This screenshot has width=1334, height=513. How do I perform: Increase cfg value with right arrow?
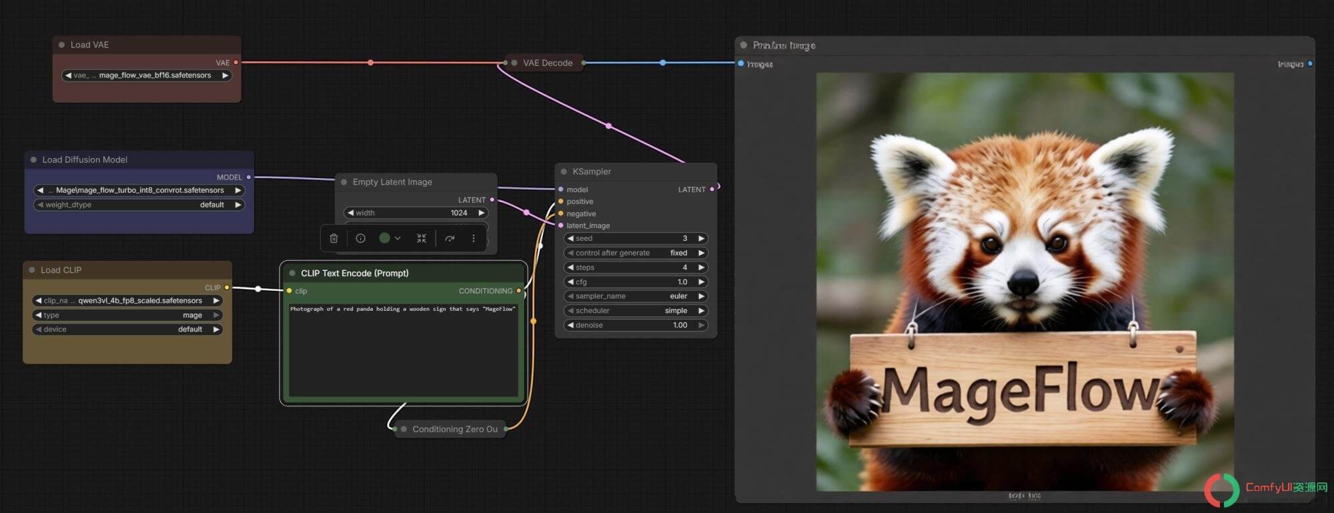pos(701,282)
